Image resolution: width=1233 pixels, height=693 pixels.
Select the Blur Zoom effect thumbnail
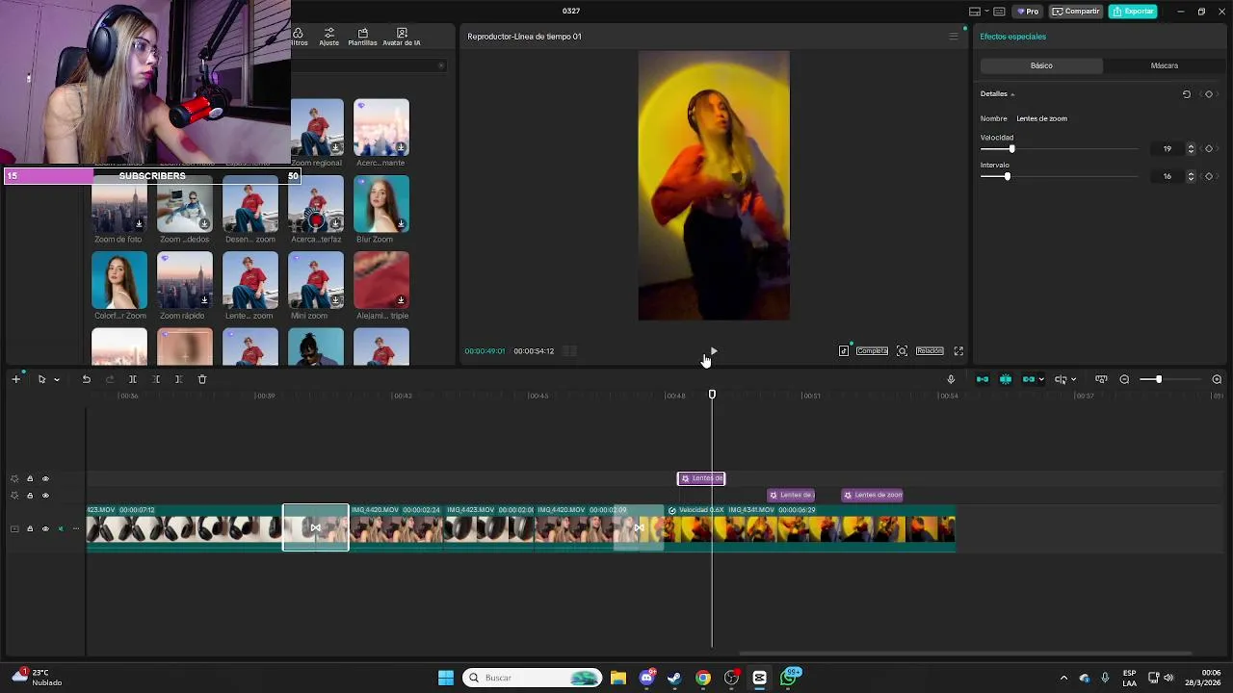[x=380, y=204]
